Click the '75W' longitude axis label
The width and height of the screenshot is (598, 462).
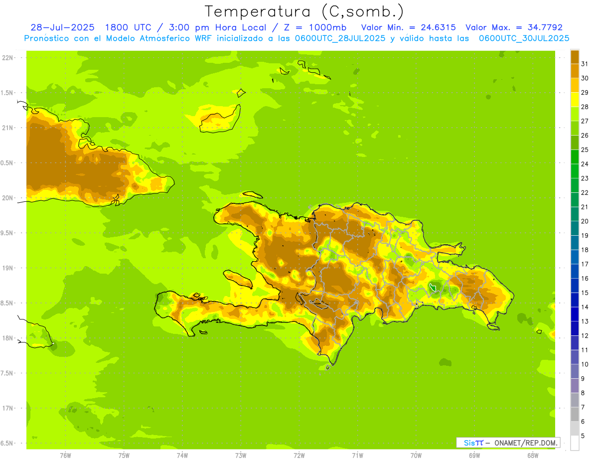[x=124, y=456]
